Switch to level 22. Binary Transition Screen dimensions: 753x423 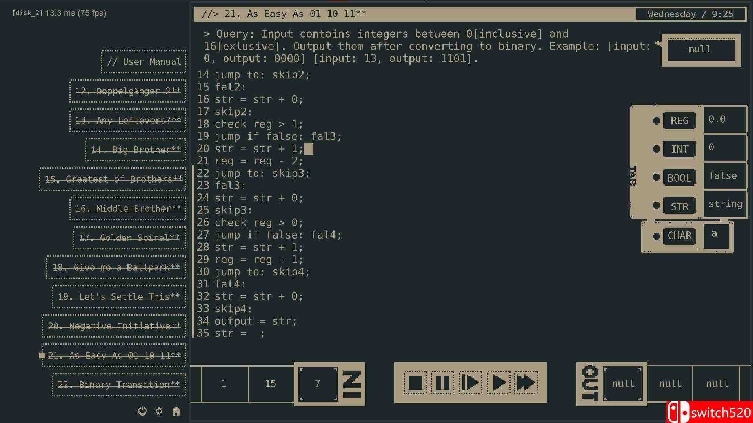(x=119, y=385)
